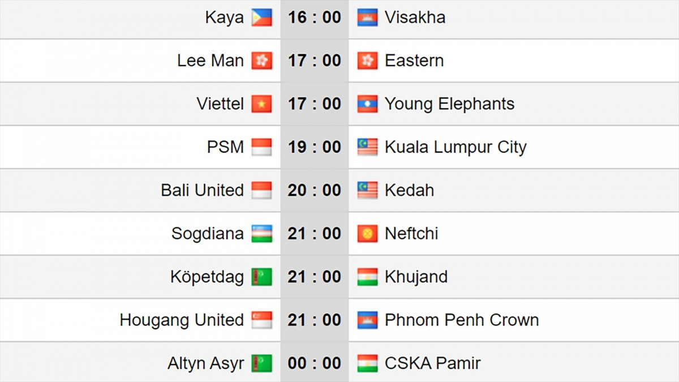Click the Philippines flag beside Kaya
679x382 pixels.
262,18
